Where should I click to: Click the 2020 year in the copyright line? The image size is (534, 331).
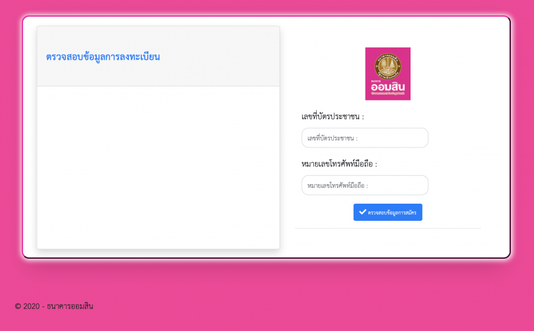31,306
